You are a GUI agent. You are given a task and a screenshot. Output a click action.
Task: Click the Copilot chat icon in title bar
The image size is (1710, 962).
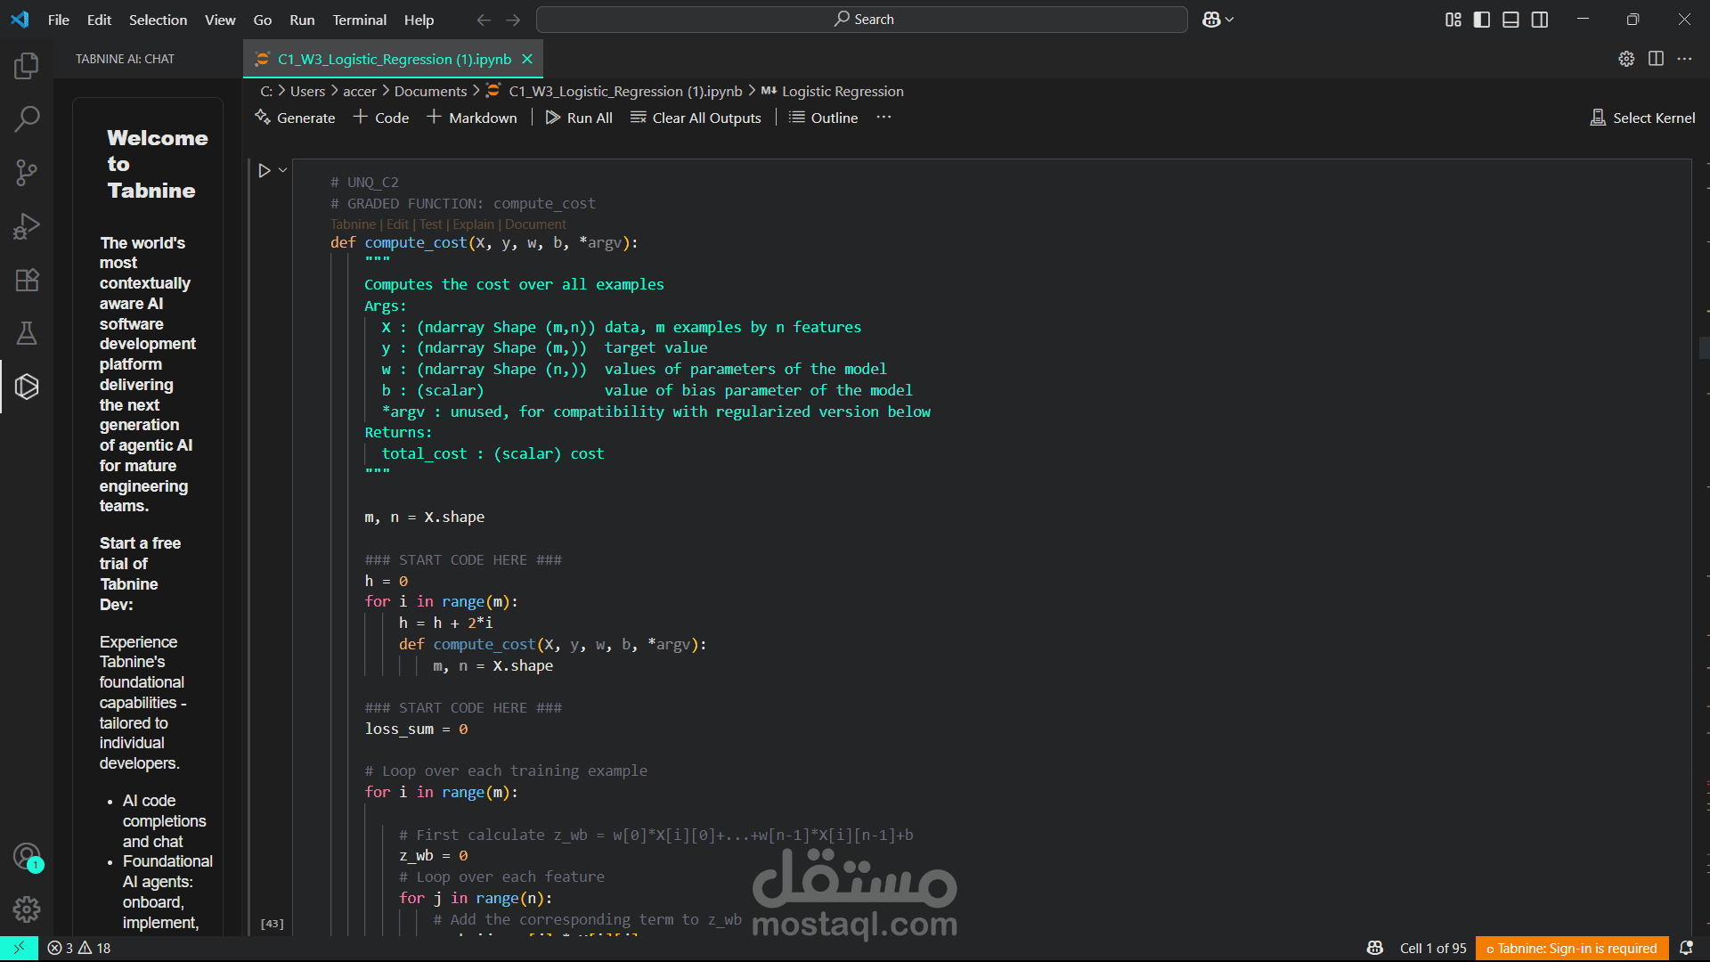pos(1210,20)
